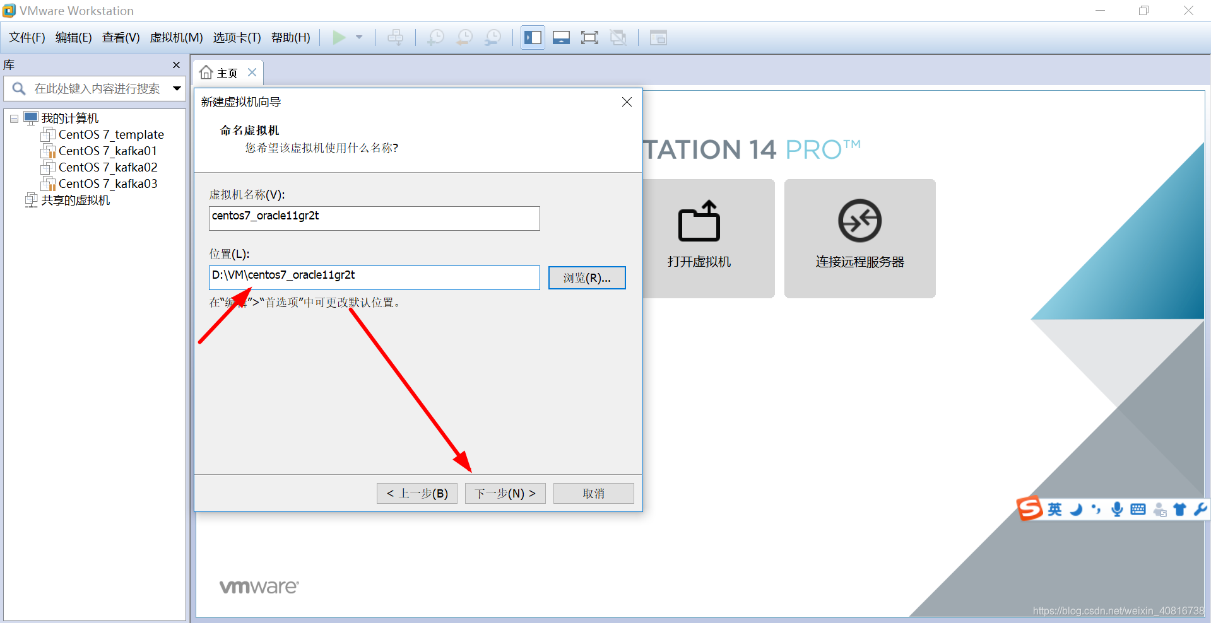Click the take snapshot clock-plus icon
This screenshot has width=1211, height=623.
(x=435, y=38)
